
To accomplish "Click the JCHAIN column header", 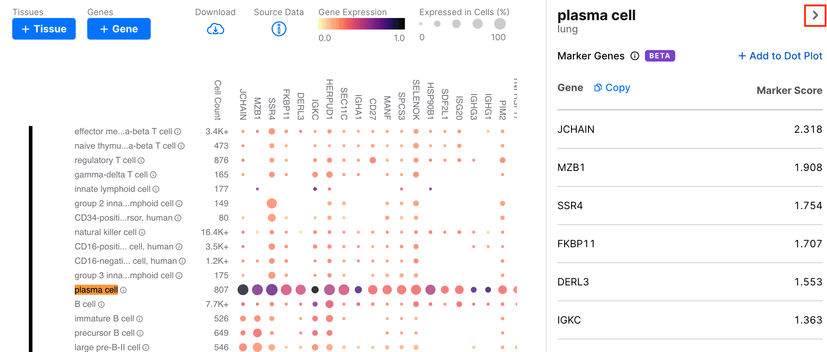I will click(243, 104).
